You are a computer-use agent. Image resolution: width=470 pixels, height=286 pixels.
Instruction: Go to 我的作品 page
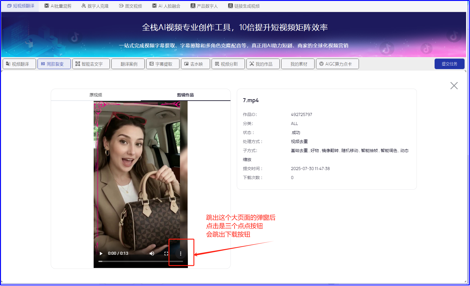(263, 64)
